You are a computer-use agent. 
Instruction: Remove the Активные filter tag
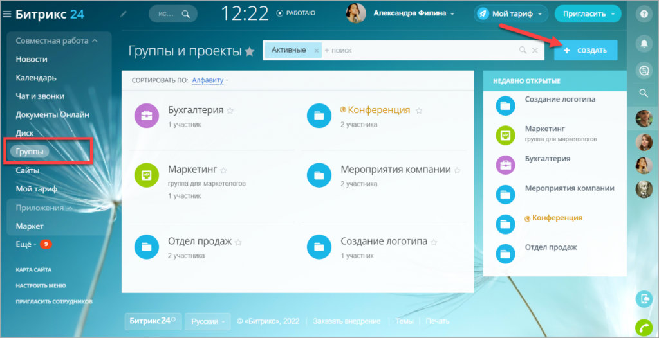[317, 50]
